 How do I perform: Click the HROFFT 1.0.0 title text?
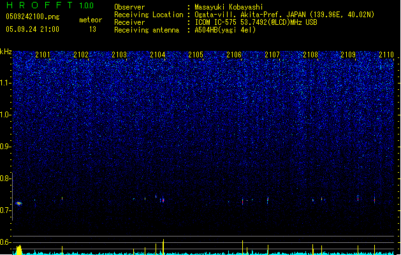coord(50,5)
